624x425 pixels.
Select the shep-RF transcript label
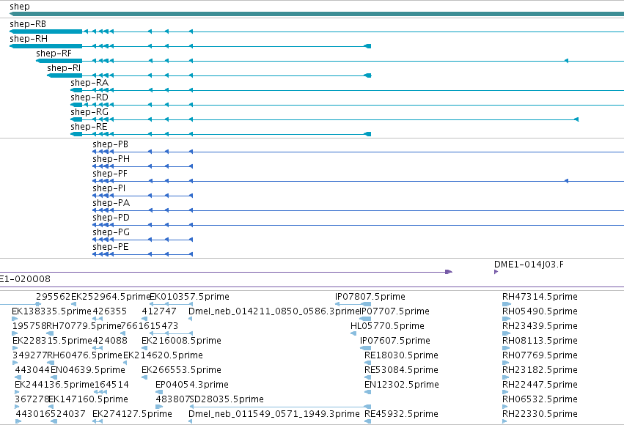click(54, 53)
